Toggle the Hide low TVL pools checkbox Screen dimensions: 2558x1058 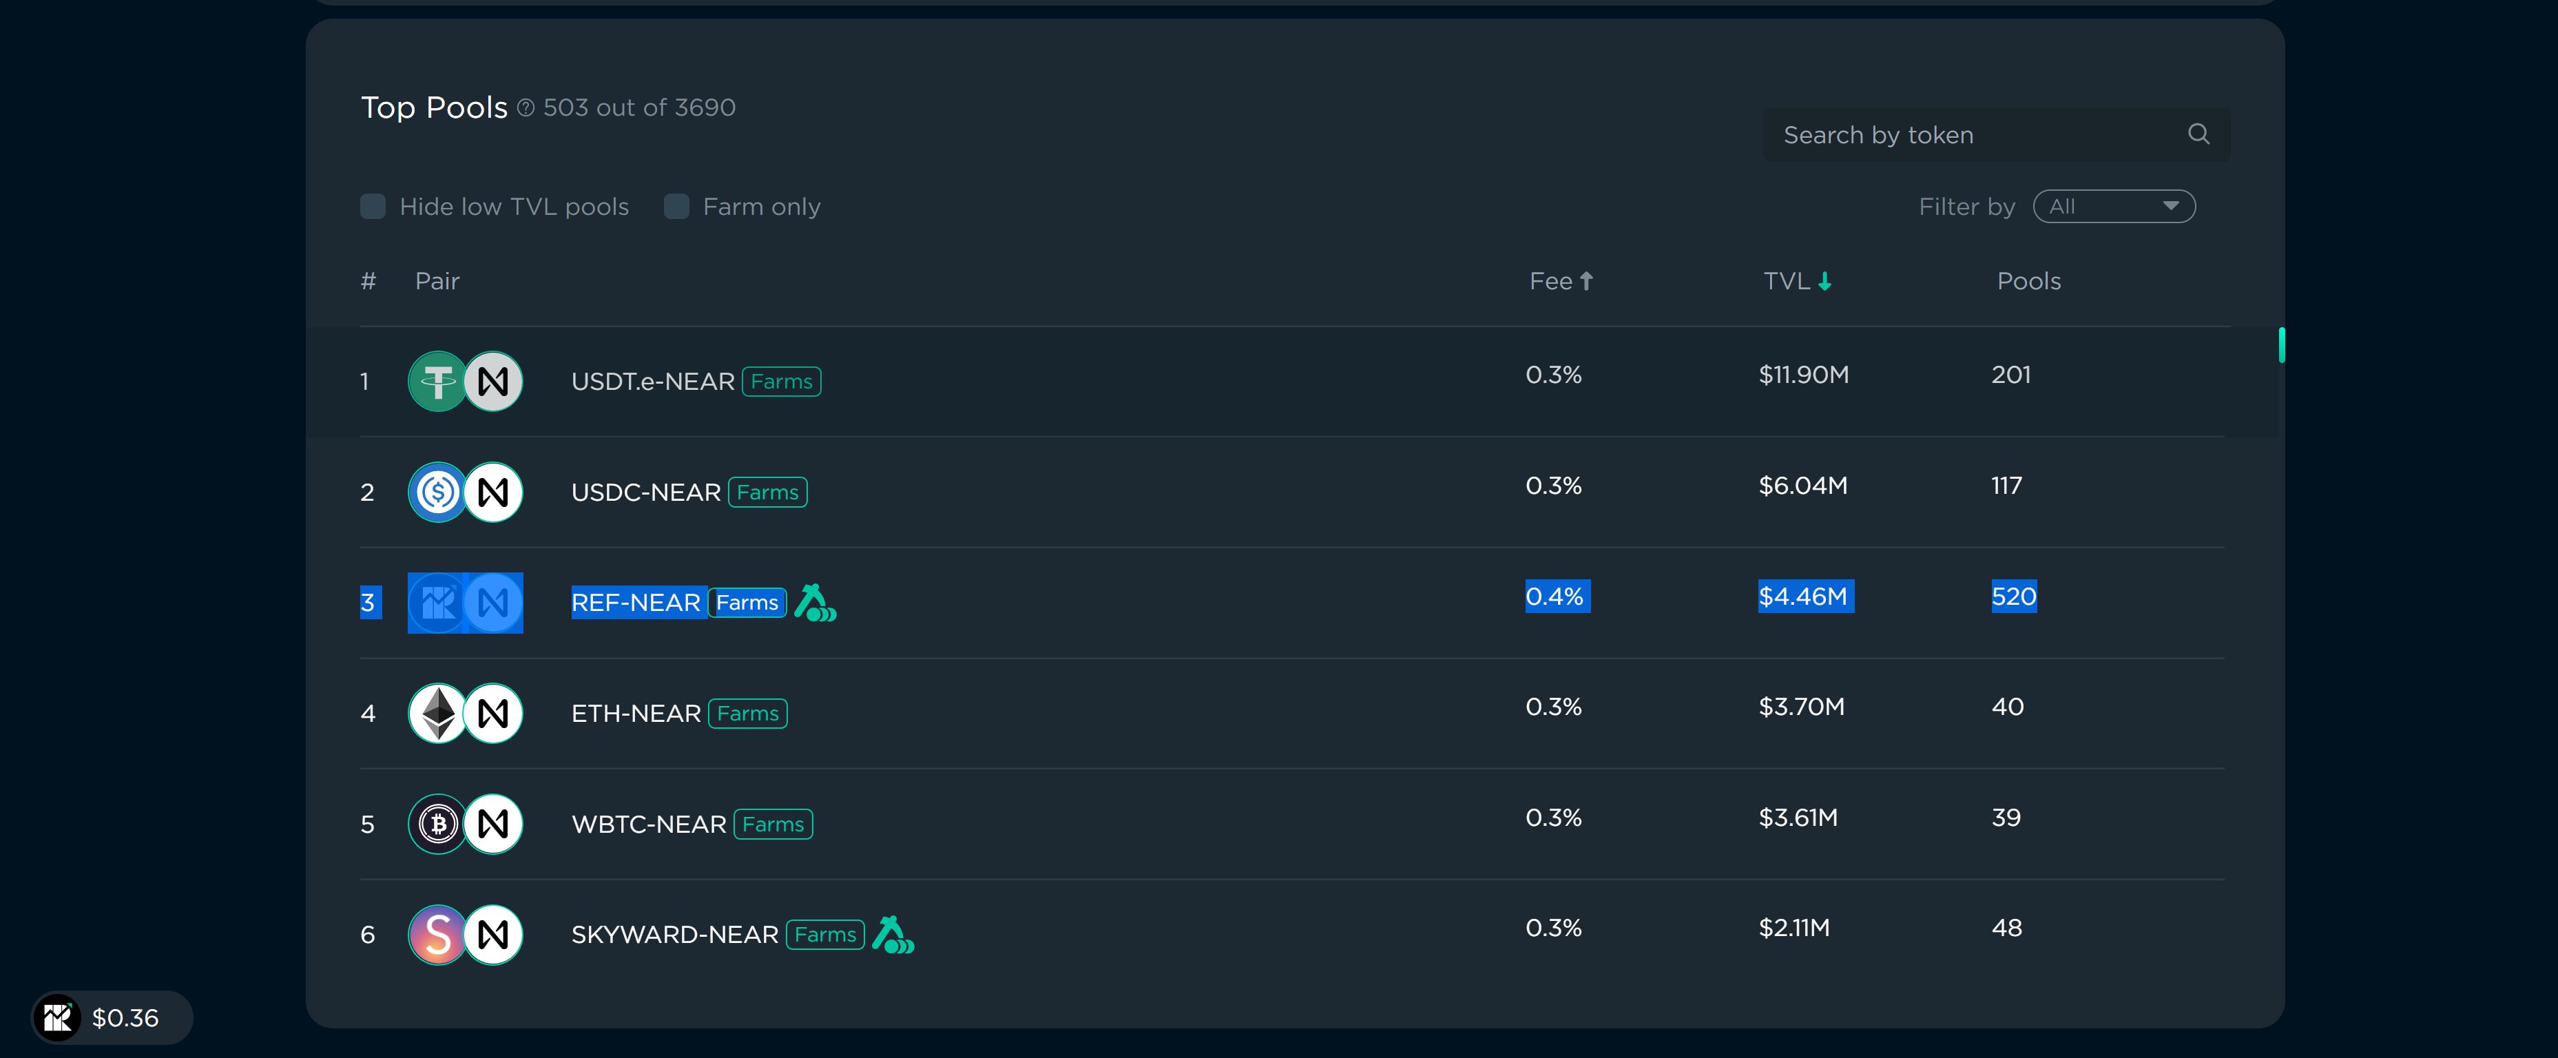click(x=372, y=207)
